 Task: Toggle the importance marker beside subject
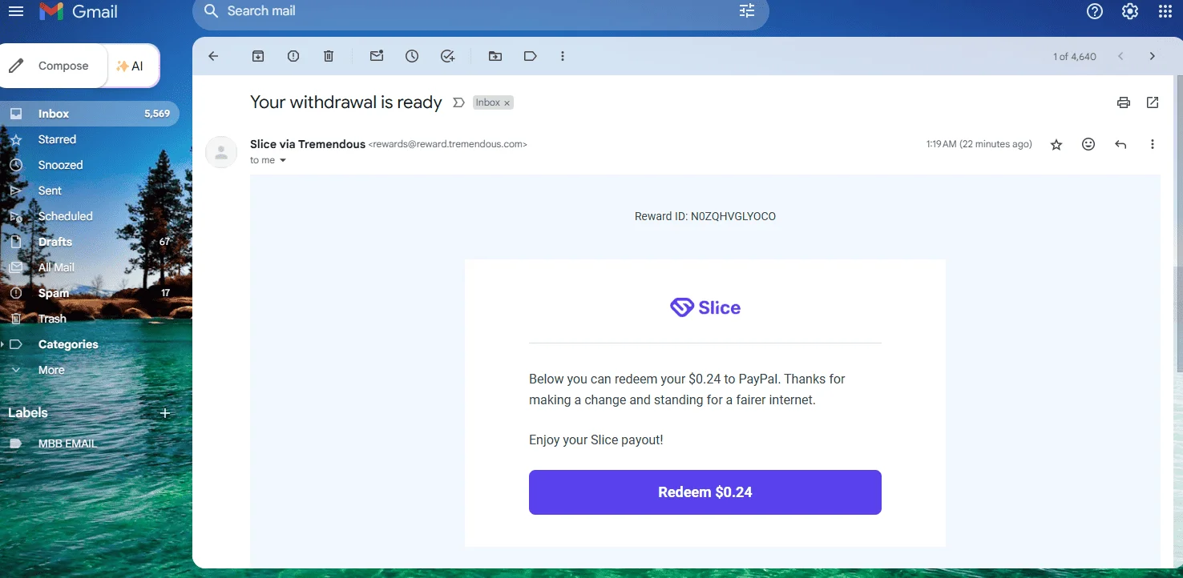[x=458, y=102]
